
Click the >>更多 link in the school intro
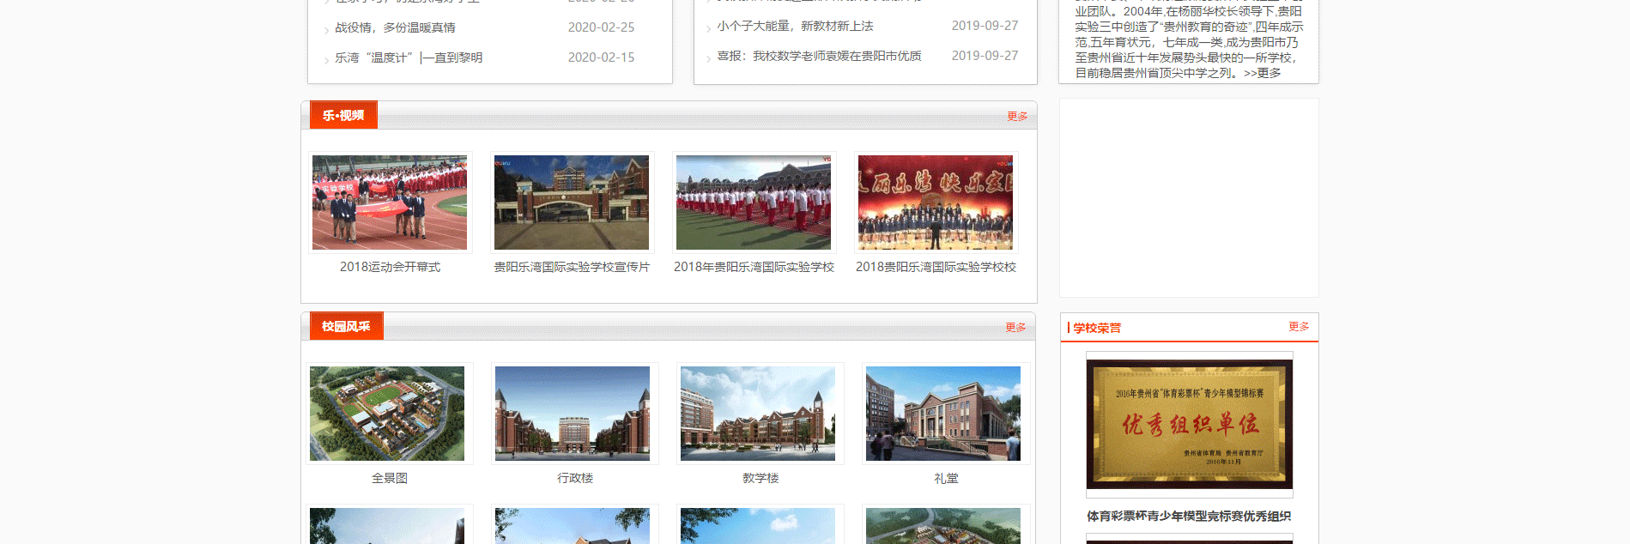point(1262,73)
